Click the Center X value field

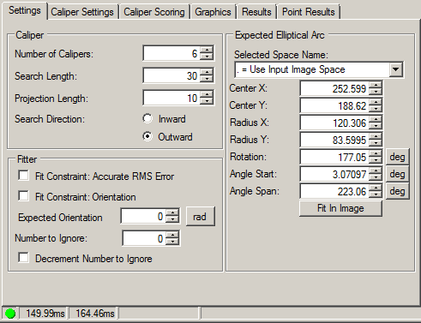[334, 88]
